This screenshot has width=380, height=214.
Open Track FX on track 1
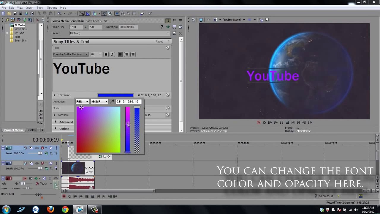[37, 148]
